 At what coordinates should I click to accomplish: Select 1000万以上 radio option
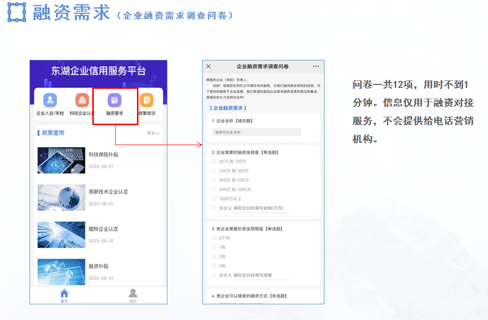coord(214,199)
